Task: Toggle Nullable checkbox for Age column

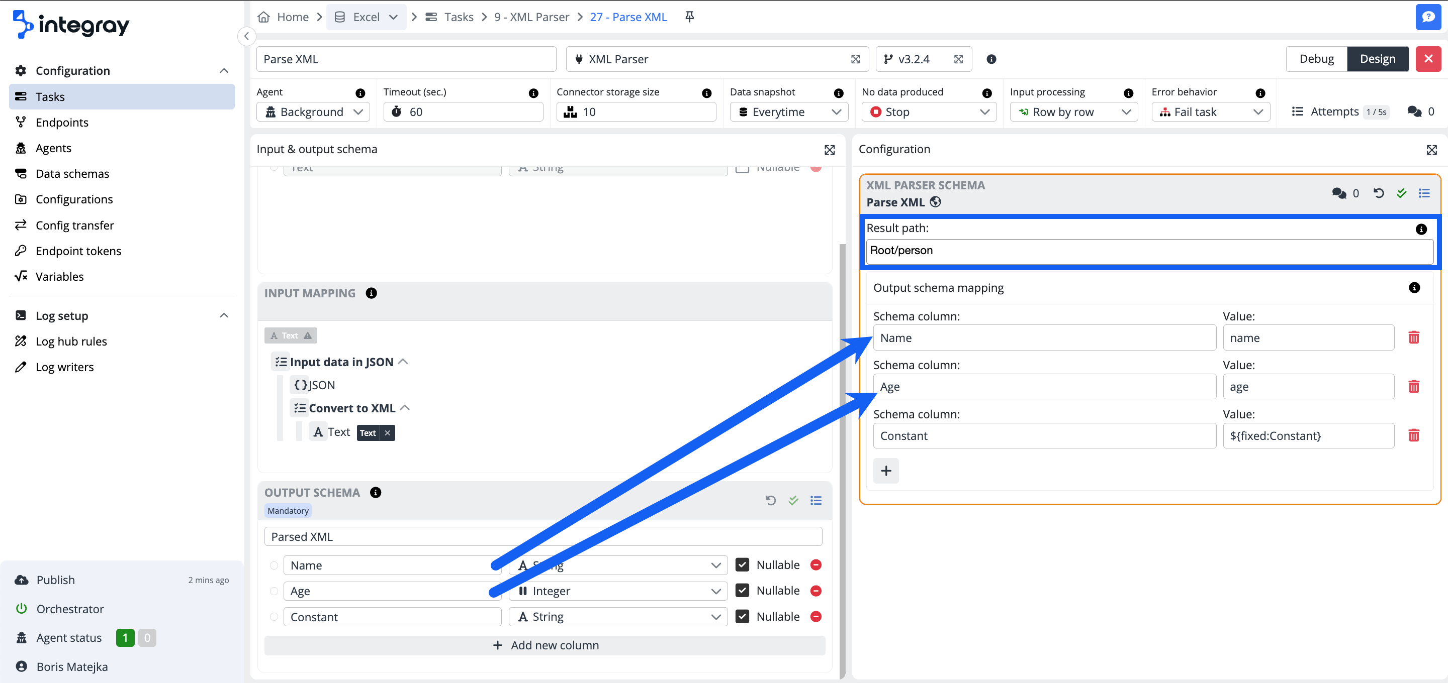Action: (x=742, y=590)
